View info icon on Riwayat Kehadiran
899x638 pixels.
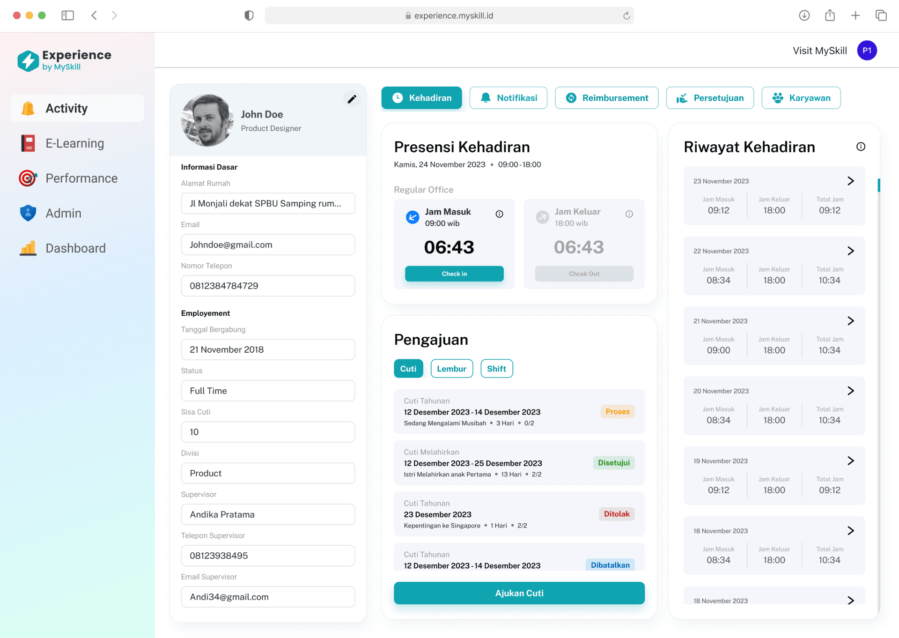[x=861, y=146]
